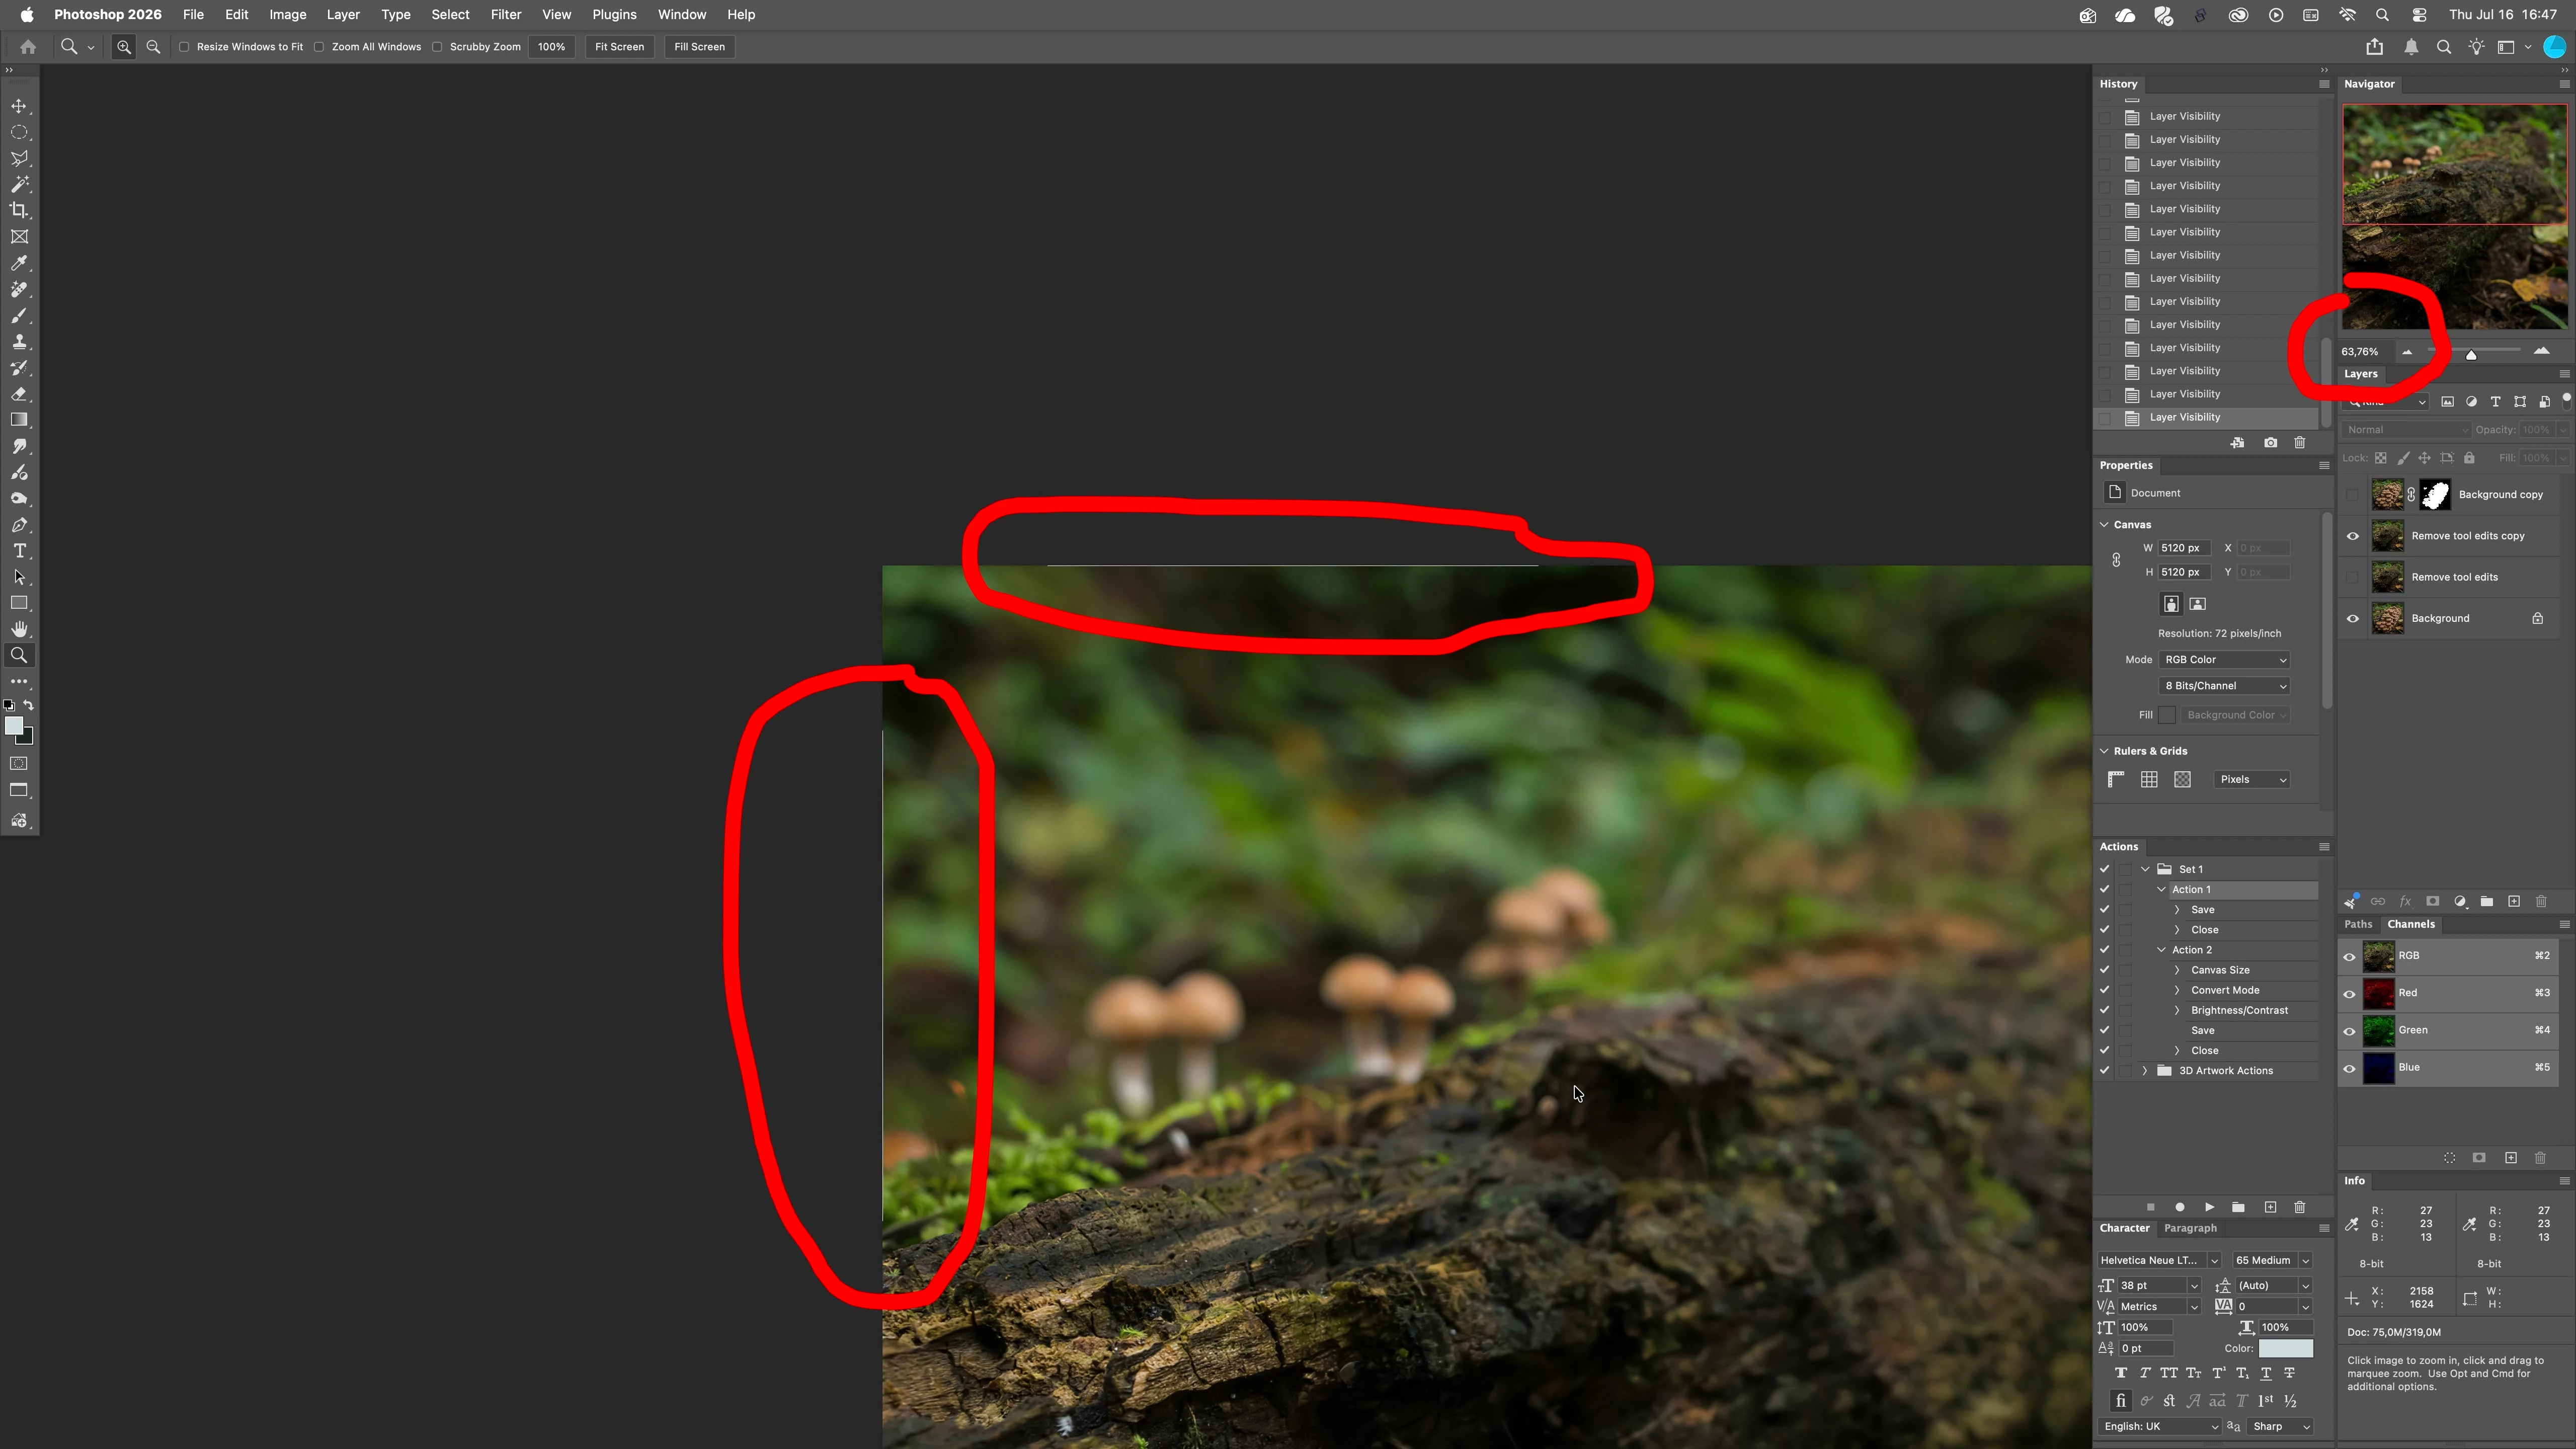Click the Fill Screen button
Viewport: 2576px width, 1449px height.
coord(699,47)
